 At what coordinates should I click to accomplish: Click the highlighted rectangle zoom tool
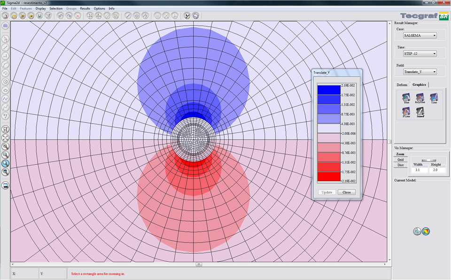coord(6,163)
